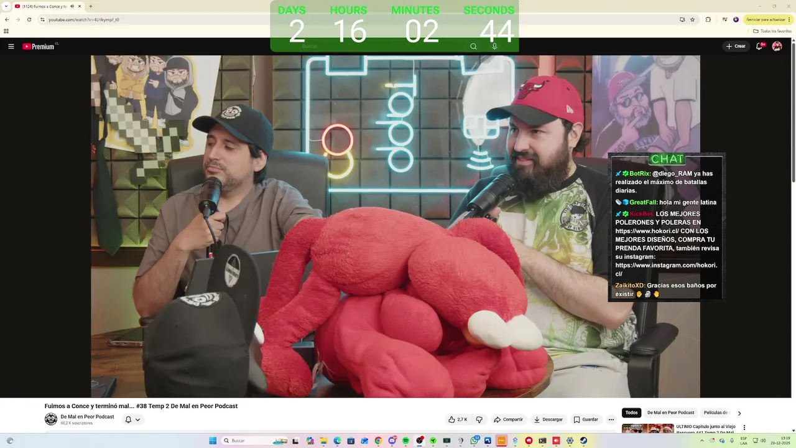Reload the current page
The image size is (796, 448).
click(29, 19)
